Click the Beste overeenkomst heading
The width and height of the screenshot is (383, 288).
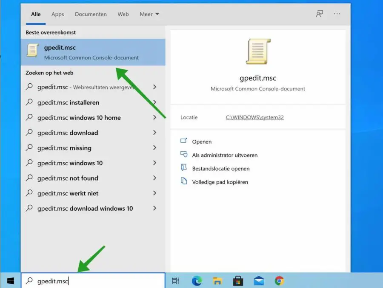pyautogui.click(x=51, y=32)
